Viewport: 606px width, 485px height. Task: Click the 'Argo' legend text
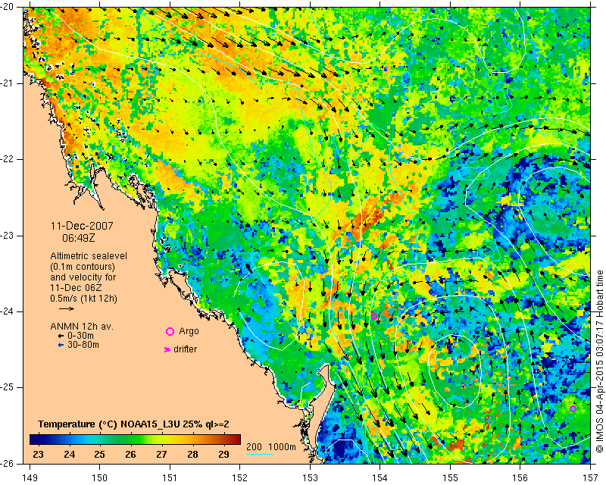[x=189, y=331]
